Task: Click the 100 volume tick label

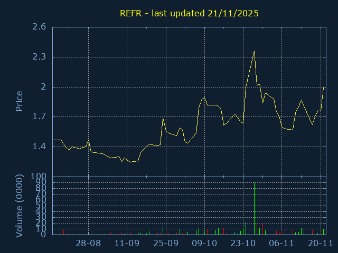Action: tap(39, 177)
